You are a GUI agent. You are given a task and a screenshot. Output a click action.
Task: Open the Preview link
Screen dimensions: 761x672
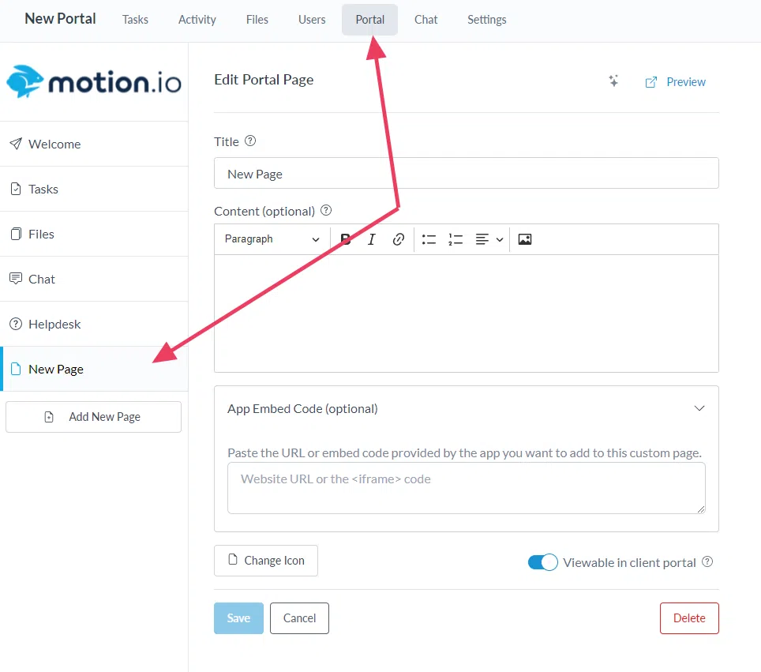(676, 82)
